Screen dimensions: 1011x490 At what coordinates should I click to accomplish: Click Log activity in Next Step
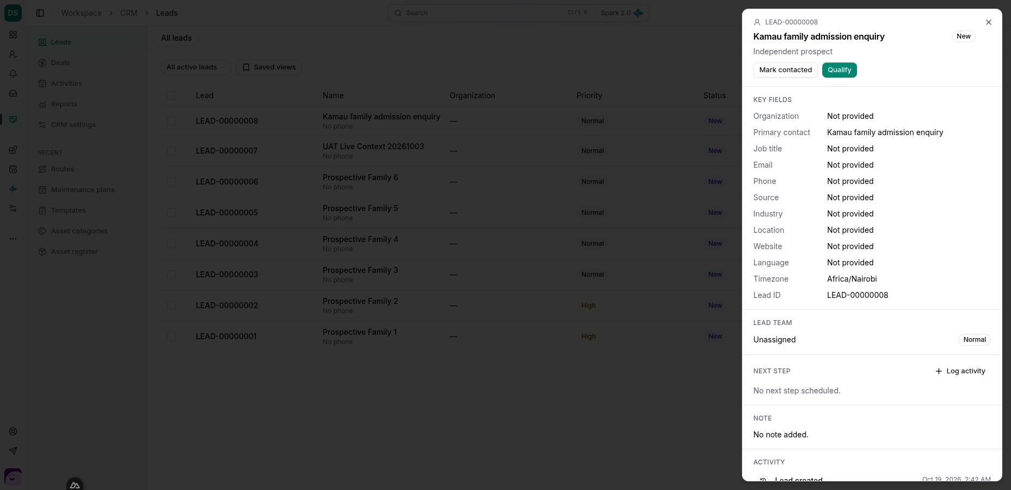[x=960, y=371]
